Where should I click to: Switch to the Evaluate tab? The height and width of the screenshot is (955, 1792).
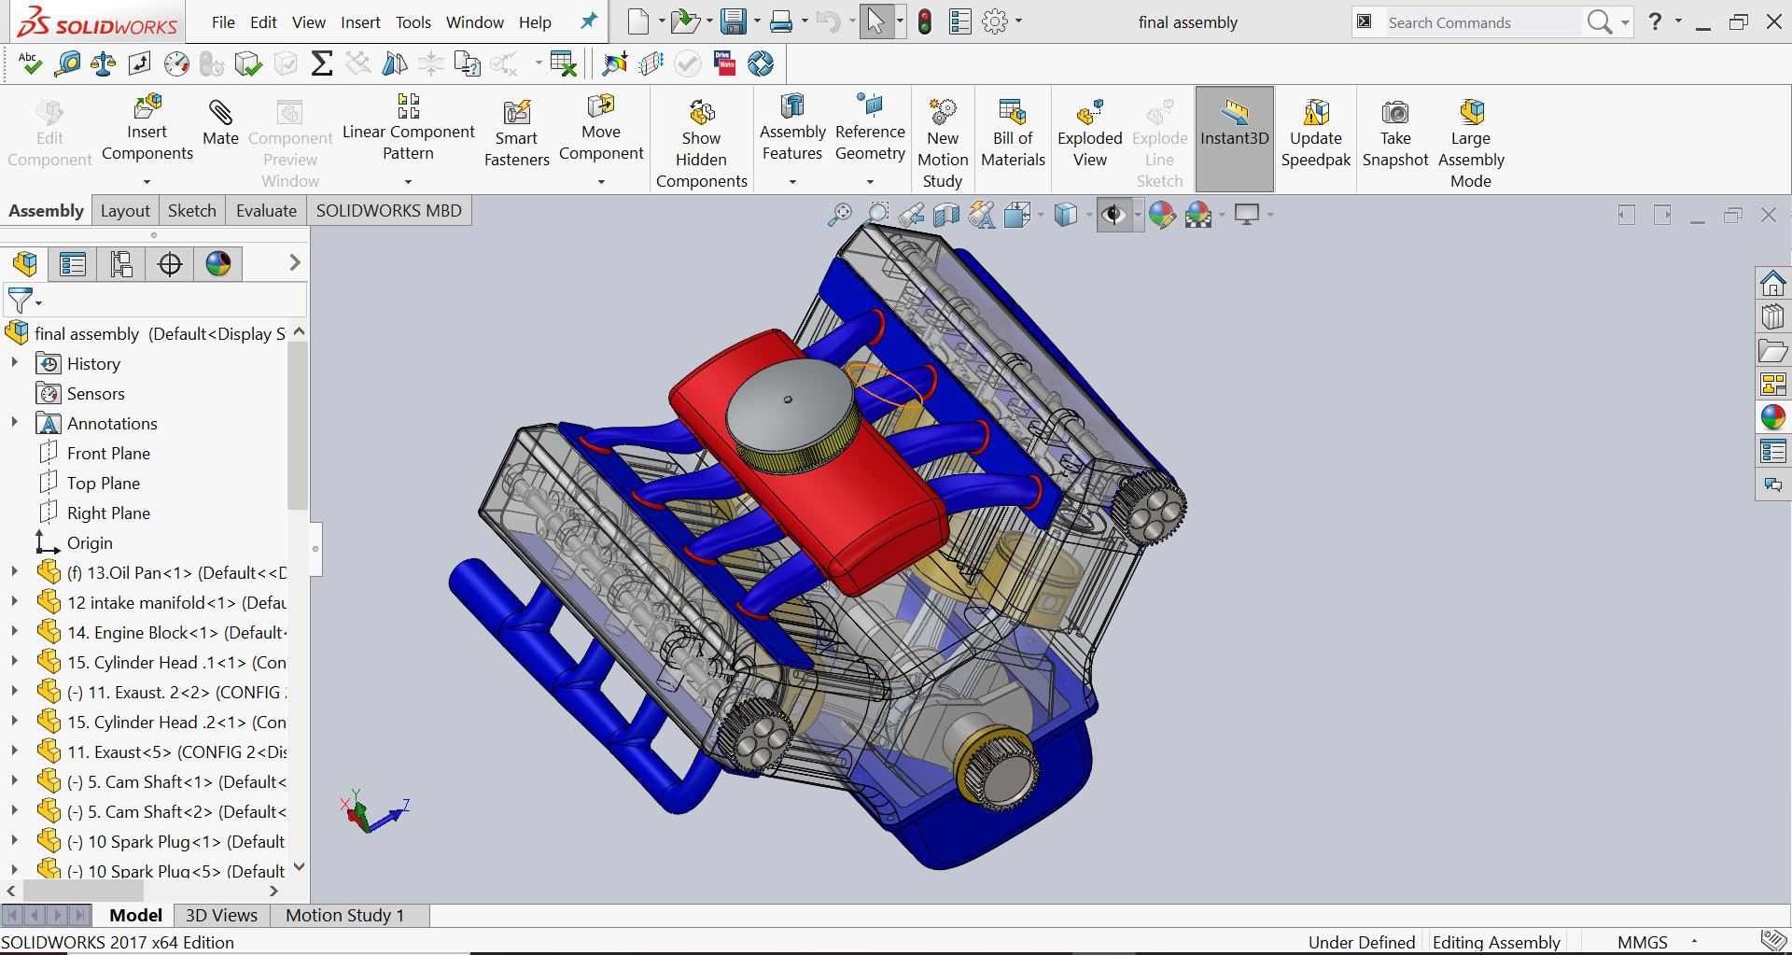(266, 211)
